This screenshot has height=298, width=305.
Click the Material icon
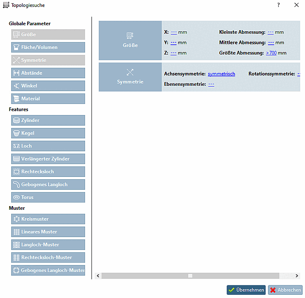16,99
